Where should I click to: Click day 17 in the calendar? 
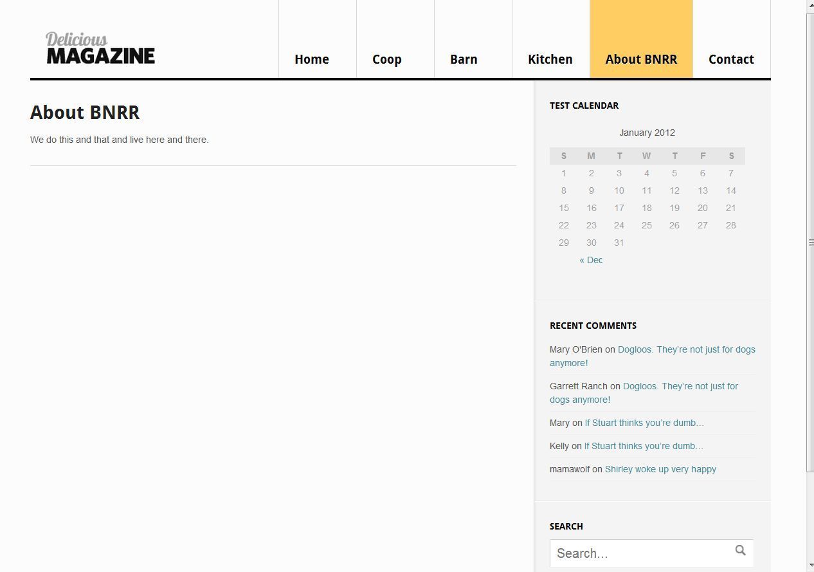click(619, 208)
